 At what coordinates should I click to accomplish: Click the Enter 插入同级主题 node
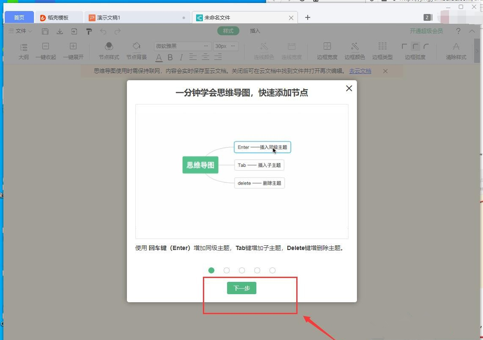click(x=262, y=147)
